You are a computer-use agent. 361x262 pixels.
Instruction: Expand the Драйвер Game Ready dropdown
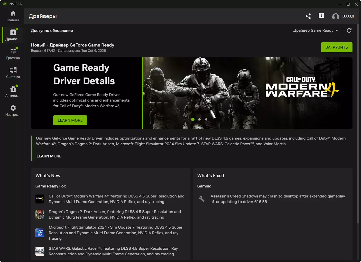tap(316, 31)
